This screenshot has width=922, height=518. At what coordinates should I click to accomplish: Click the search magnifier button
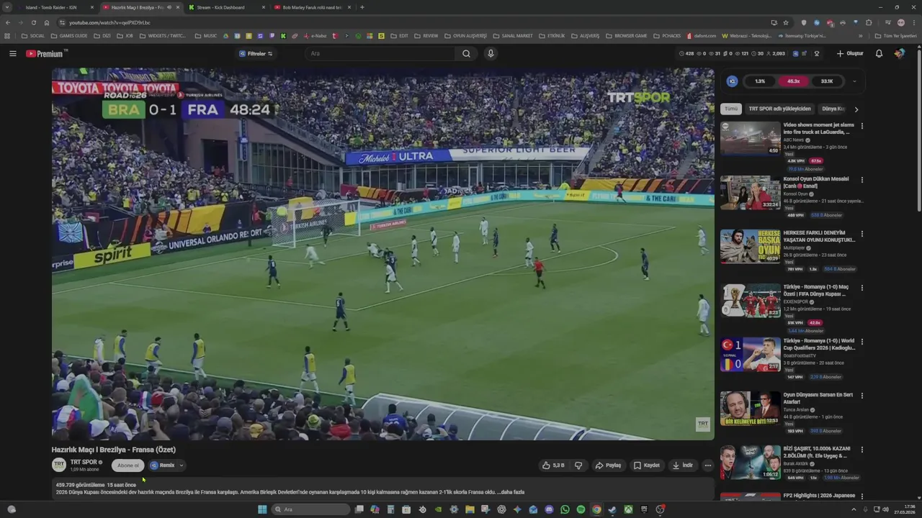[x=466, y=53]
